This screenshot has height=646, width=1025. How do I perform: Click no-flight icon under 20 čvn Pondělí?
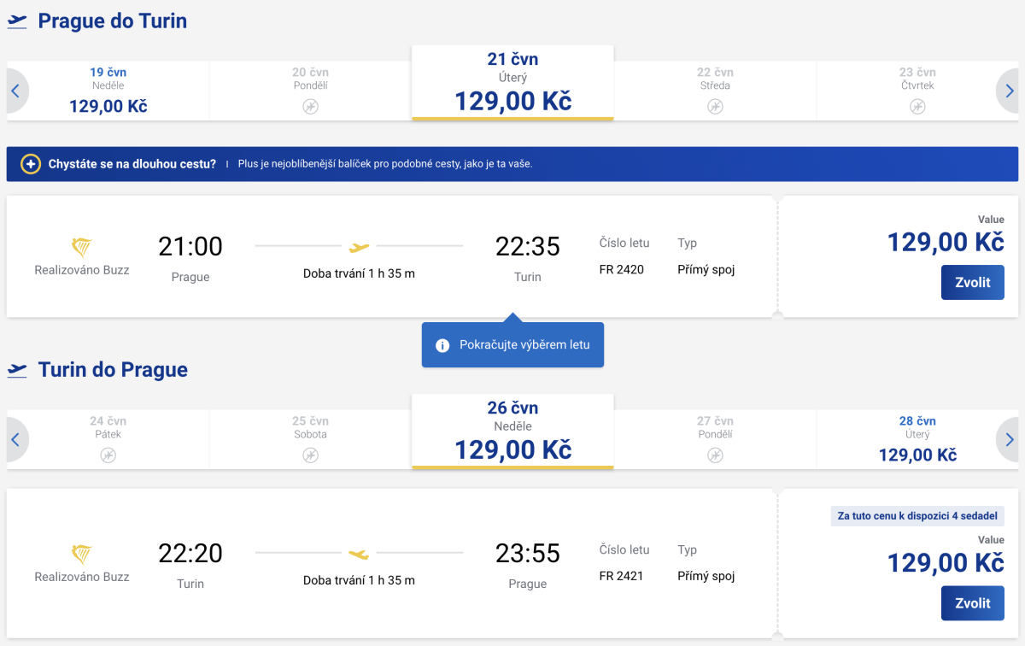tap(310, 107)
